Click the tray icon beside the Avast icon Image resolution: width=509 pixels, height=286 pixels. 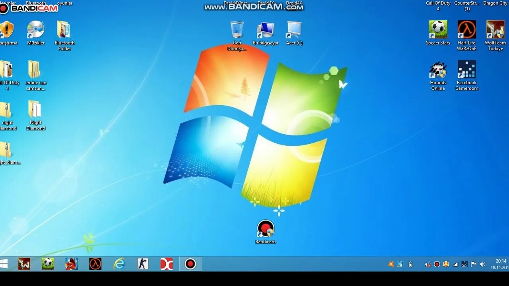(400, 264)
